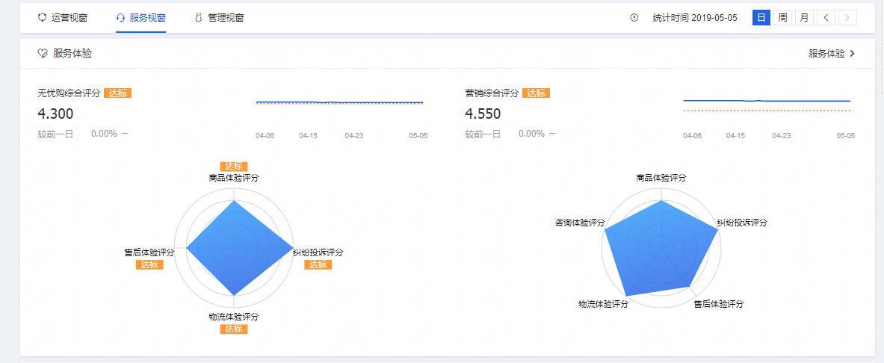Switch to 服务视窗 tab
The image size is (884, 363).
click(141, 17)
